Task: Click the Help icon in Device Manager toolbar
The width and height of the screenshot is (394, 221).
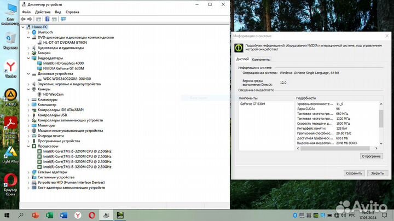Action: 47,19
